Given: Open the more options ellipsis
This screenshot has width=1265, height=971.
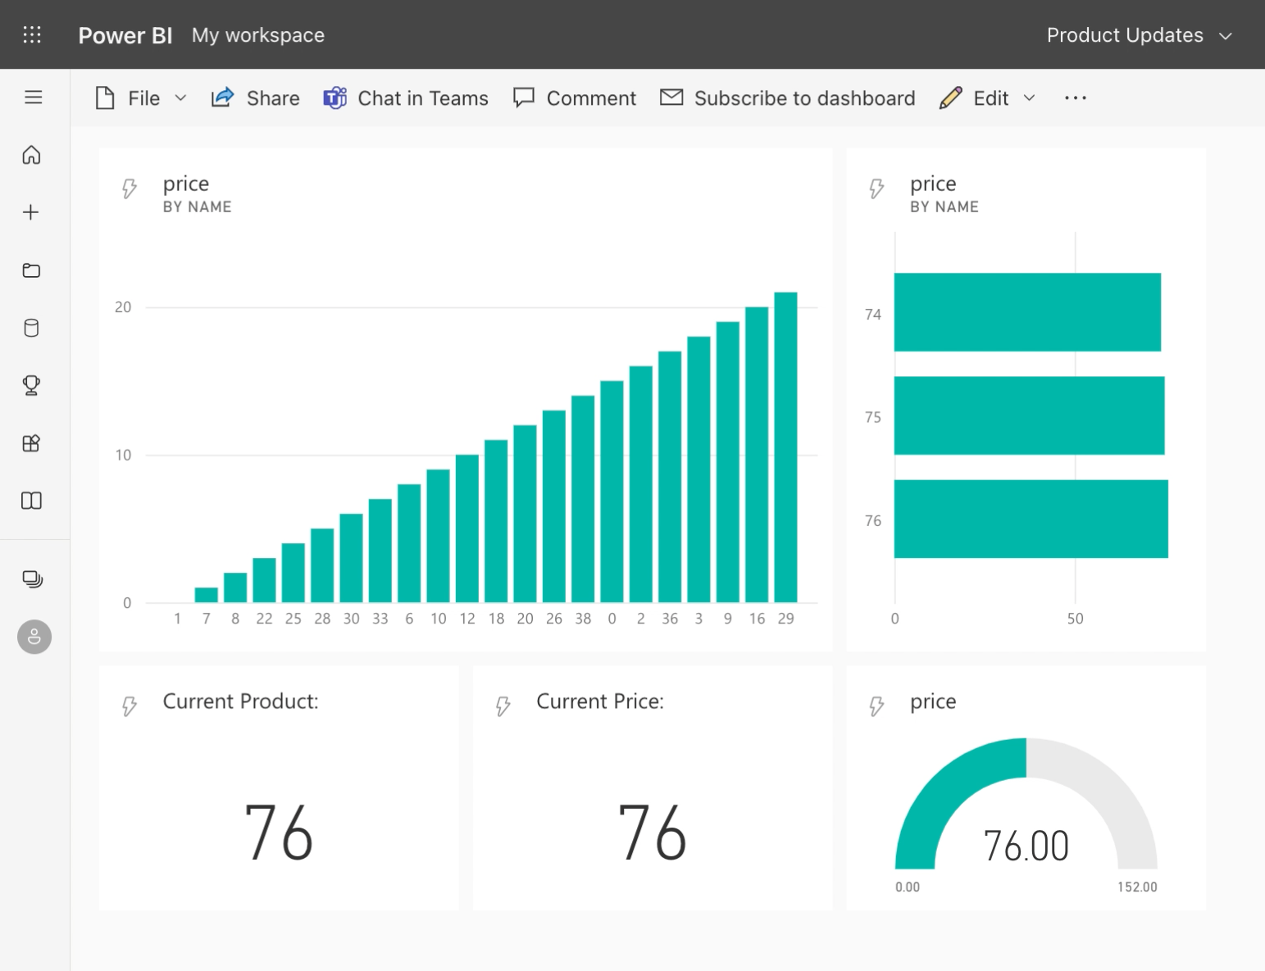Looking at the screenshot, I should tap(1075, 98).
